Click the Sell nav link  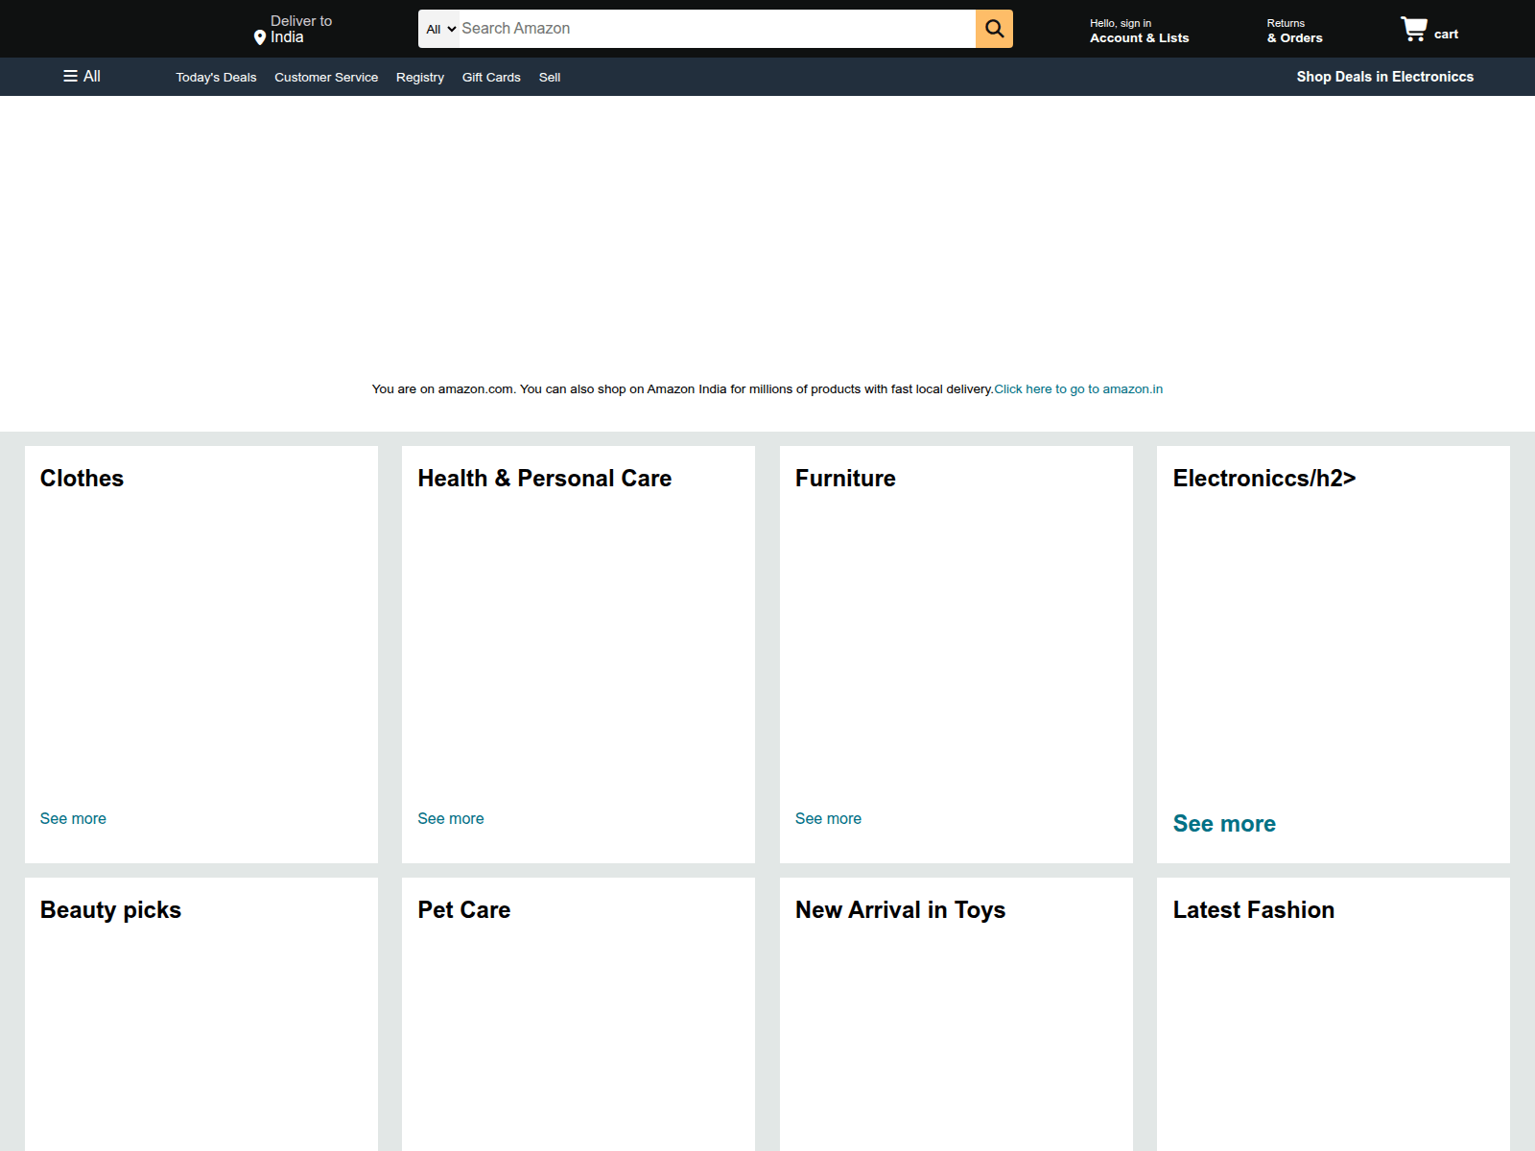click(550, 78)
